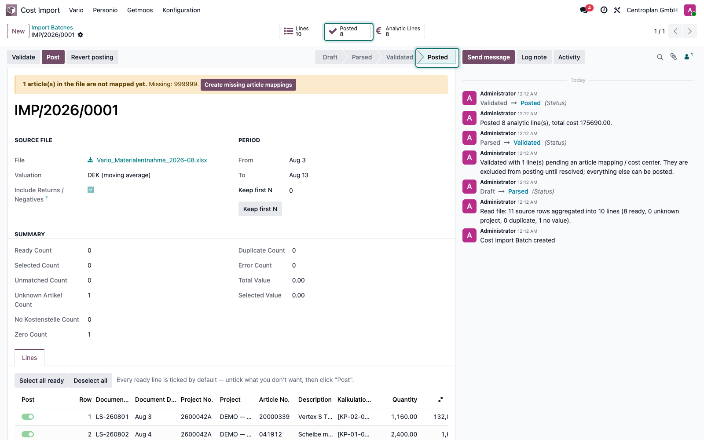
Task: Download file via icon beside Vario_Materialentnahme xlsx
Action: [x=90, y=160]
